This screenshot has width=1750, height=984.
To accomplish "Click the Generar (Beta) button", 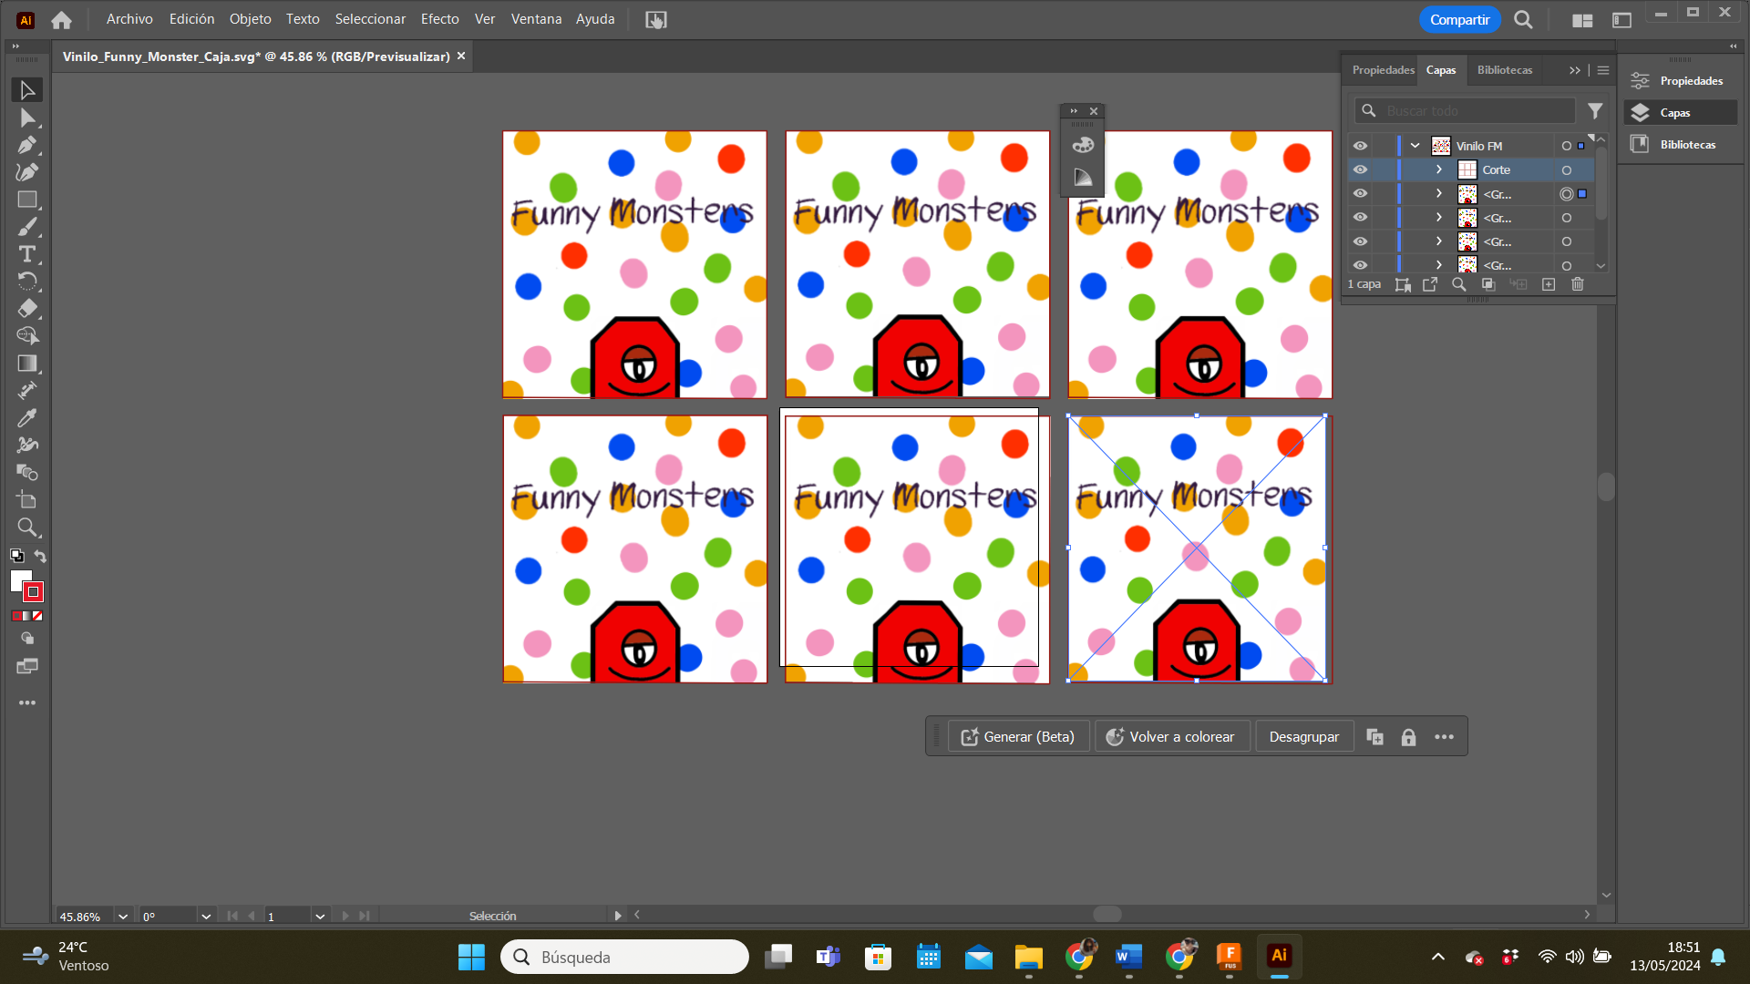I will (x=1019, y=737).
